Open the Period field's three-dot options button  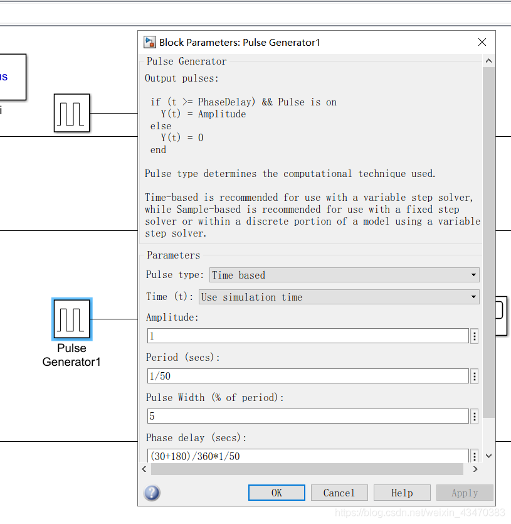click(x=474, y=377)
